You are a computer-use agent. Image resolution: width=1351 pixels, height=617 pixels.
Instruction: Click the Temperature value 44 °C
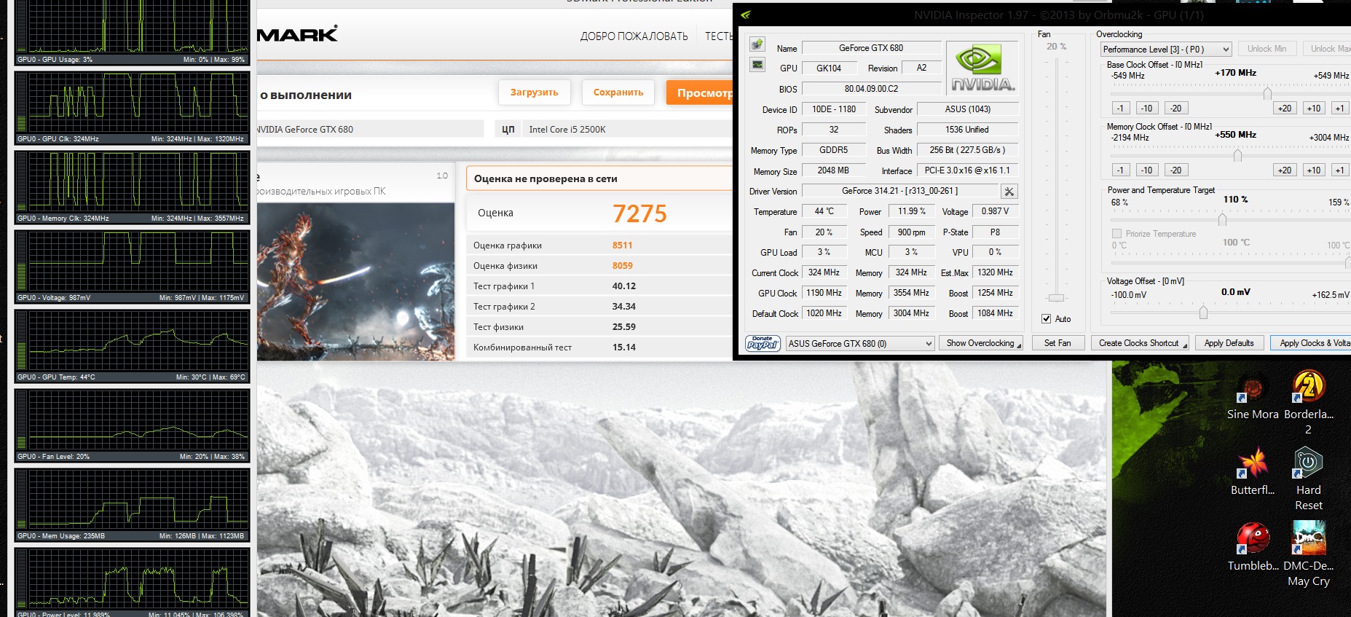click(824, 211)
